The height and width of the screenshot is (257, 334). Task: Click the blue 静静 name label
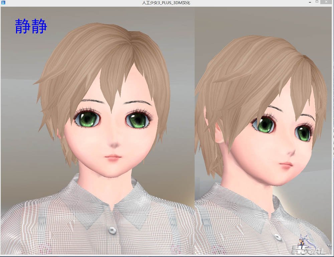tap(31, 26)
